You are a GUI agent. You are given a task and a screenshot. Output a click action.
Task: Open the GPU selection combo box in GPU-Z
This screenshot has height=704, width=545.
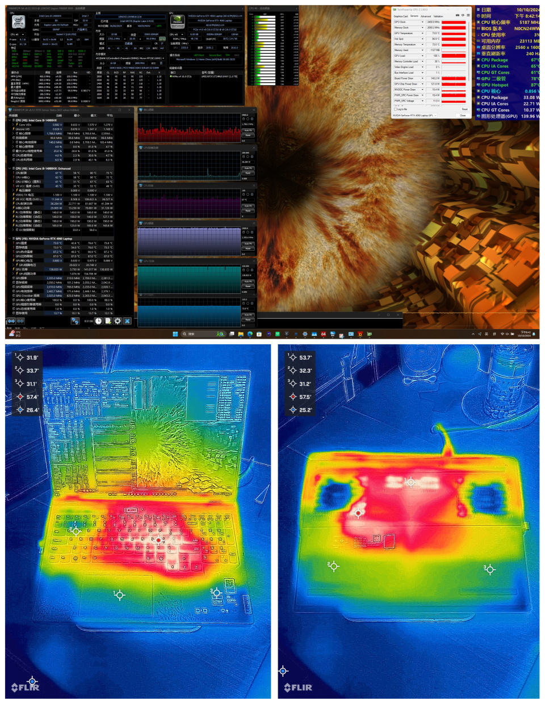click(x=416, y=115)
